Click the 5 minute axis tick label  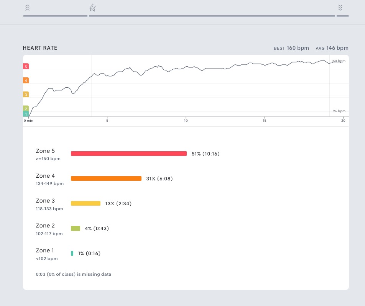click(107, 121)
